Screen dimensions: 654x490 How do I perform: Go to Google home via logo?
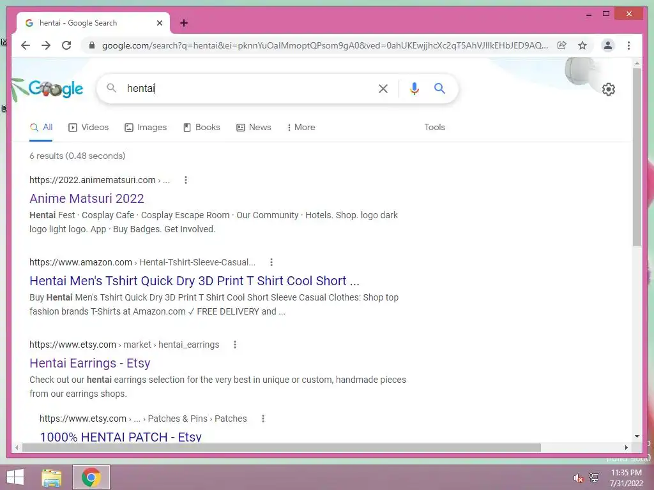click(x=56, y=88)
